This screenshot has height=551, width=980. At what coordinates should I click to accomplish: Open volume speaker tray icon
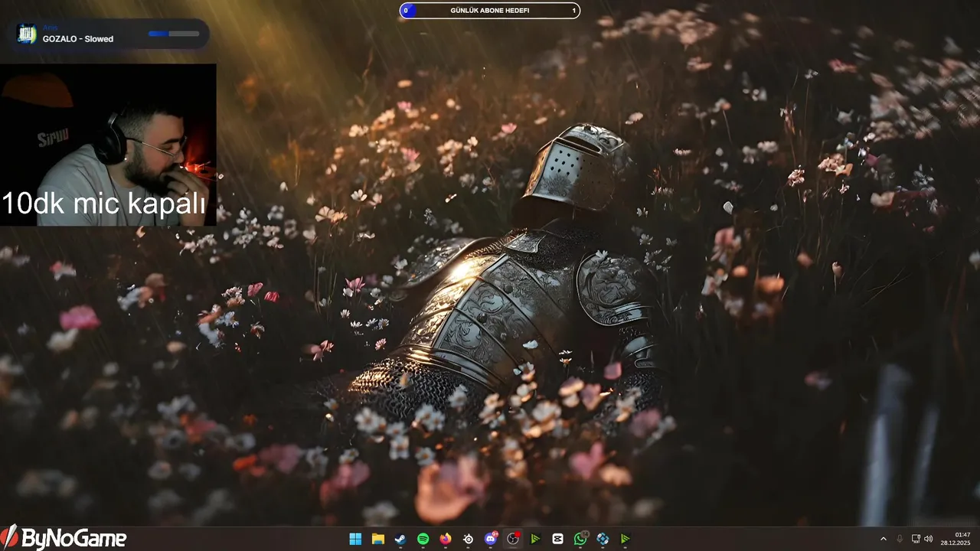929,539
